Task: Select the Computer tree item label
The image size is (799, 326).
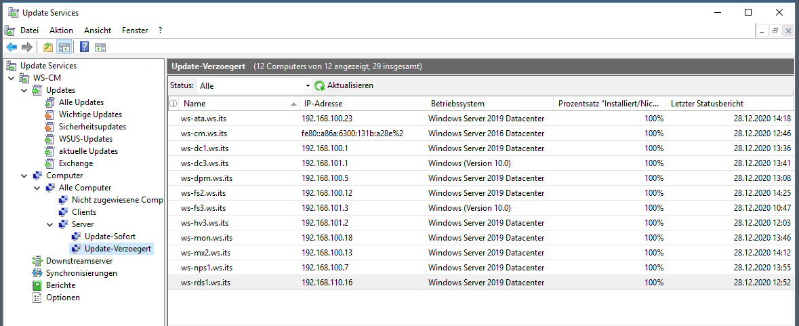Action: pyautogui.click(x=64, y=176)
